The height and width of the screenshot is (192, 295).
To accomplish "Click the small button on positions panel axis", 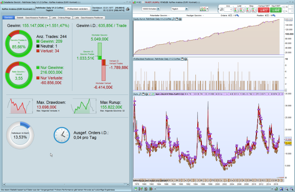I will pyautogui.click(x=285, y=90).
